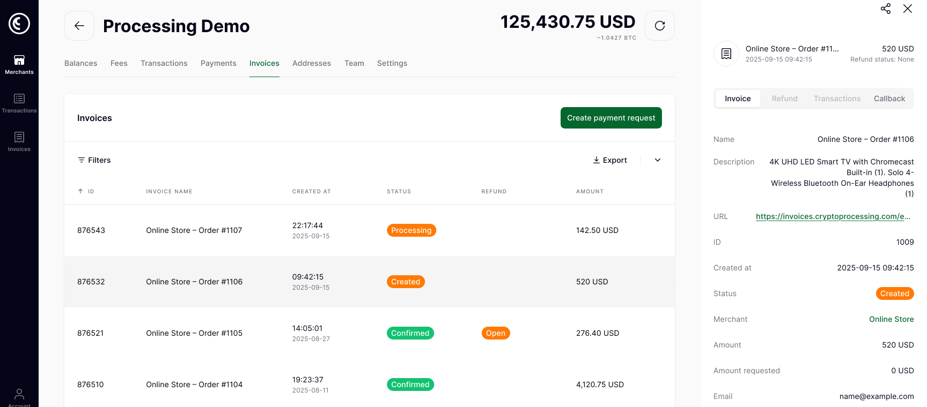
Task: Share the invoice via share icon
Action: pos(886,9)
